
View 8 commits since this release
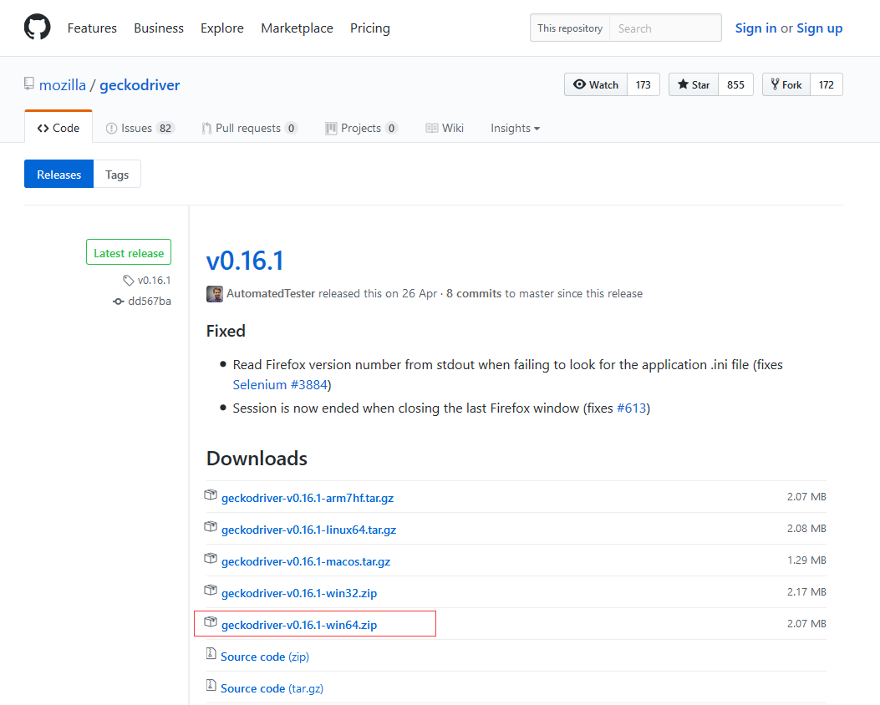click(474, 293)
